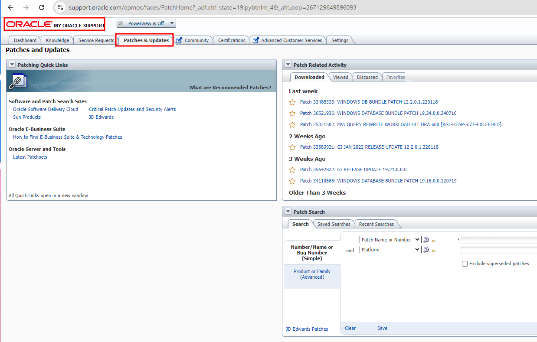Open the Knowledge tab

(57, 40)
